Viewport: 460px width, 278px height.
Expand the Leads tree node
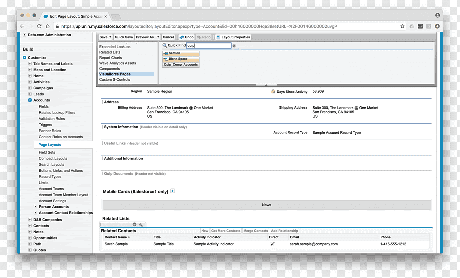click(x=30, y=94)
